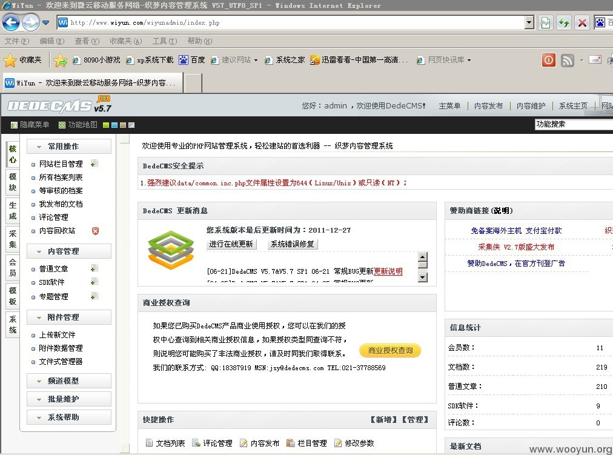
Task: Collapse the 附件管理 menu section
Action: point(69,317)
